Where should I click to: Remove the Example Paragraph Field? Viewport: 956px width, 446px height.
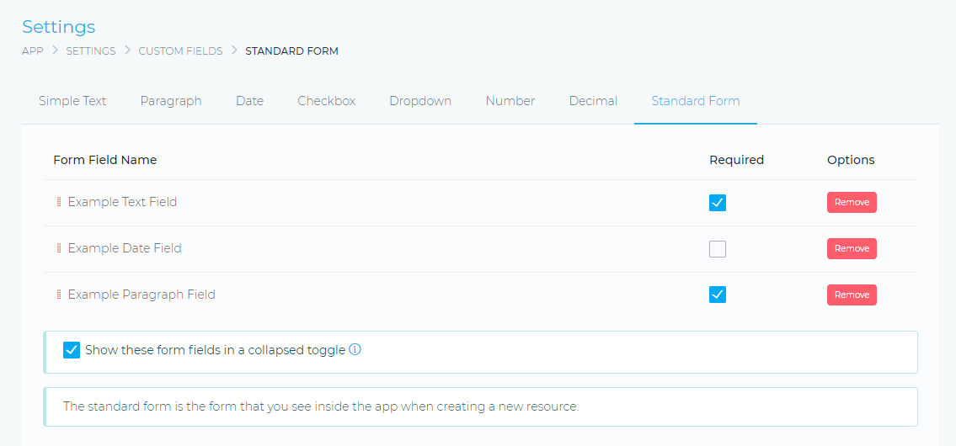click(x=852, y=295)
